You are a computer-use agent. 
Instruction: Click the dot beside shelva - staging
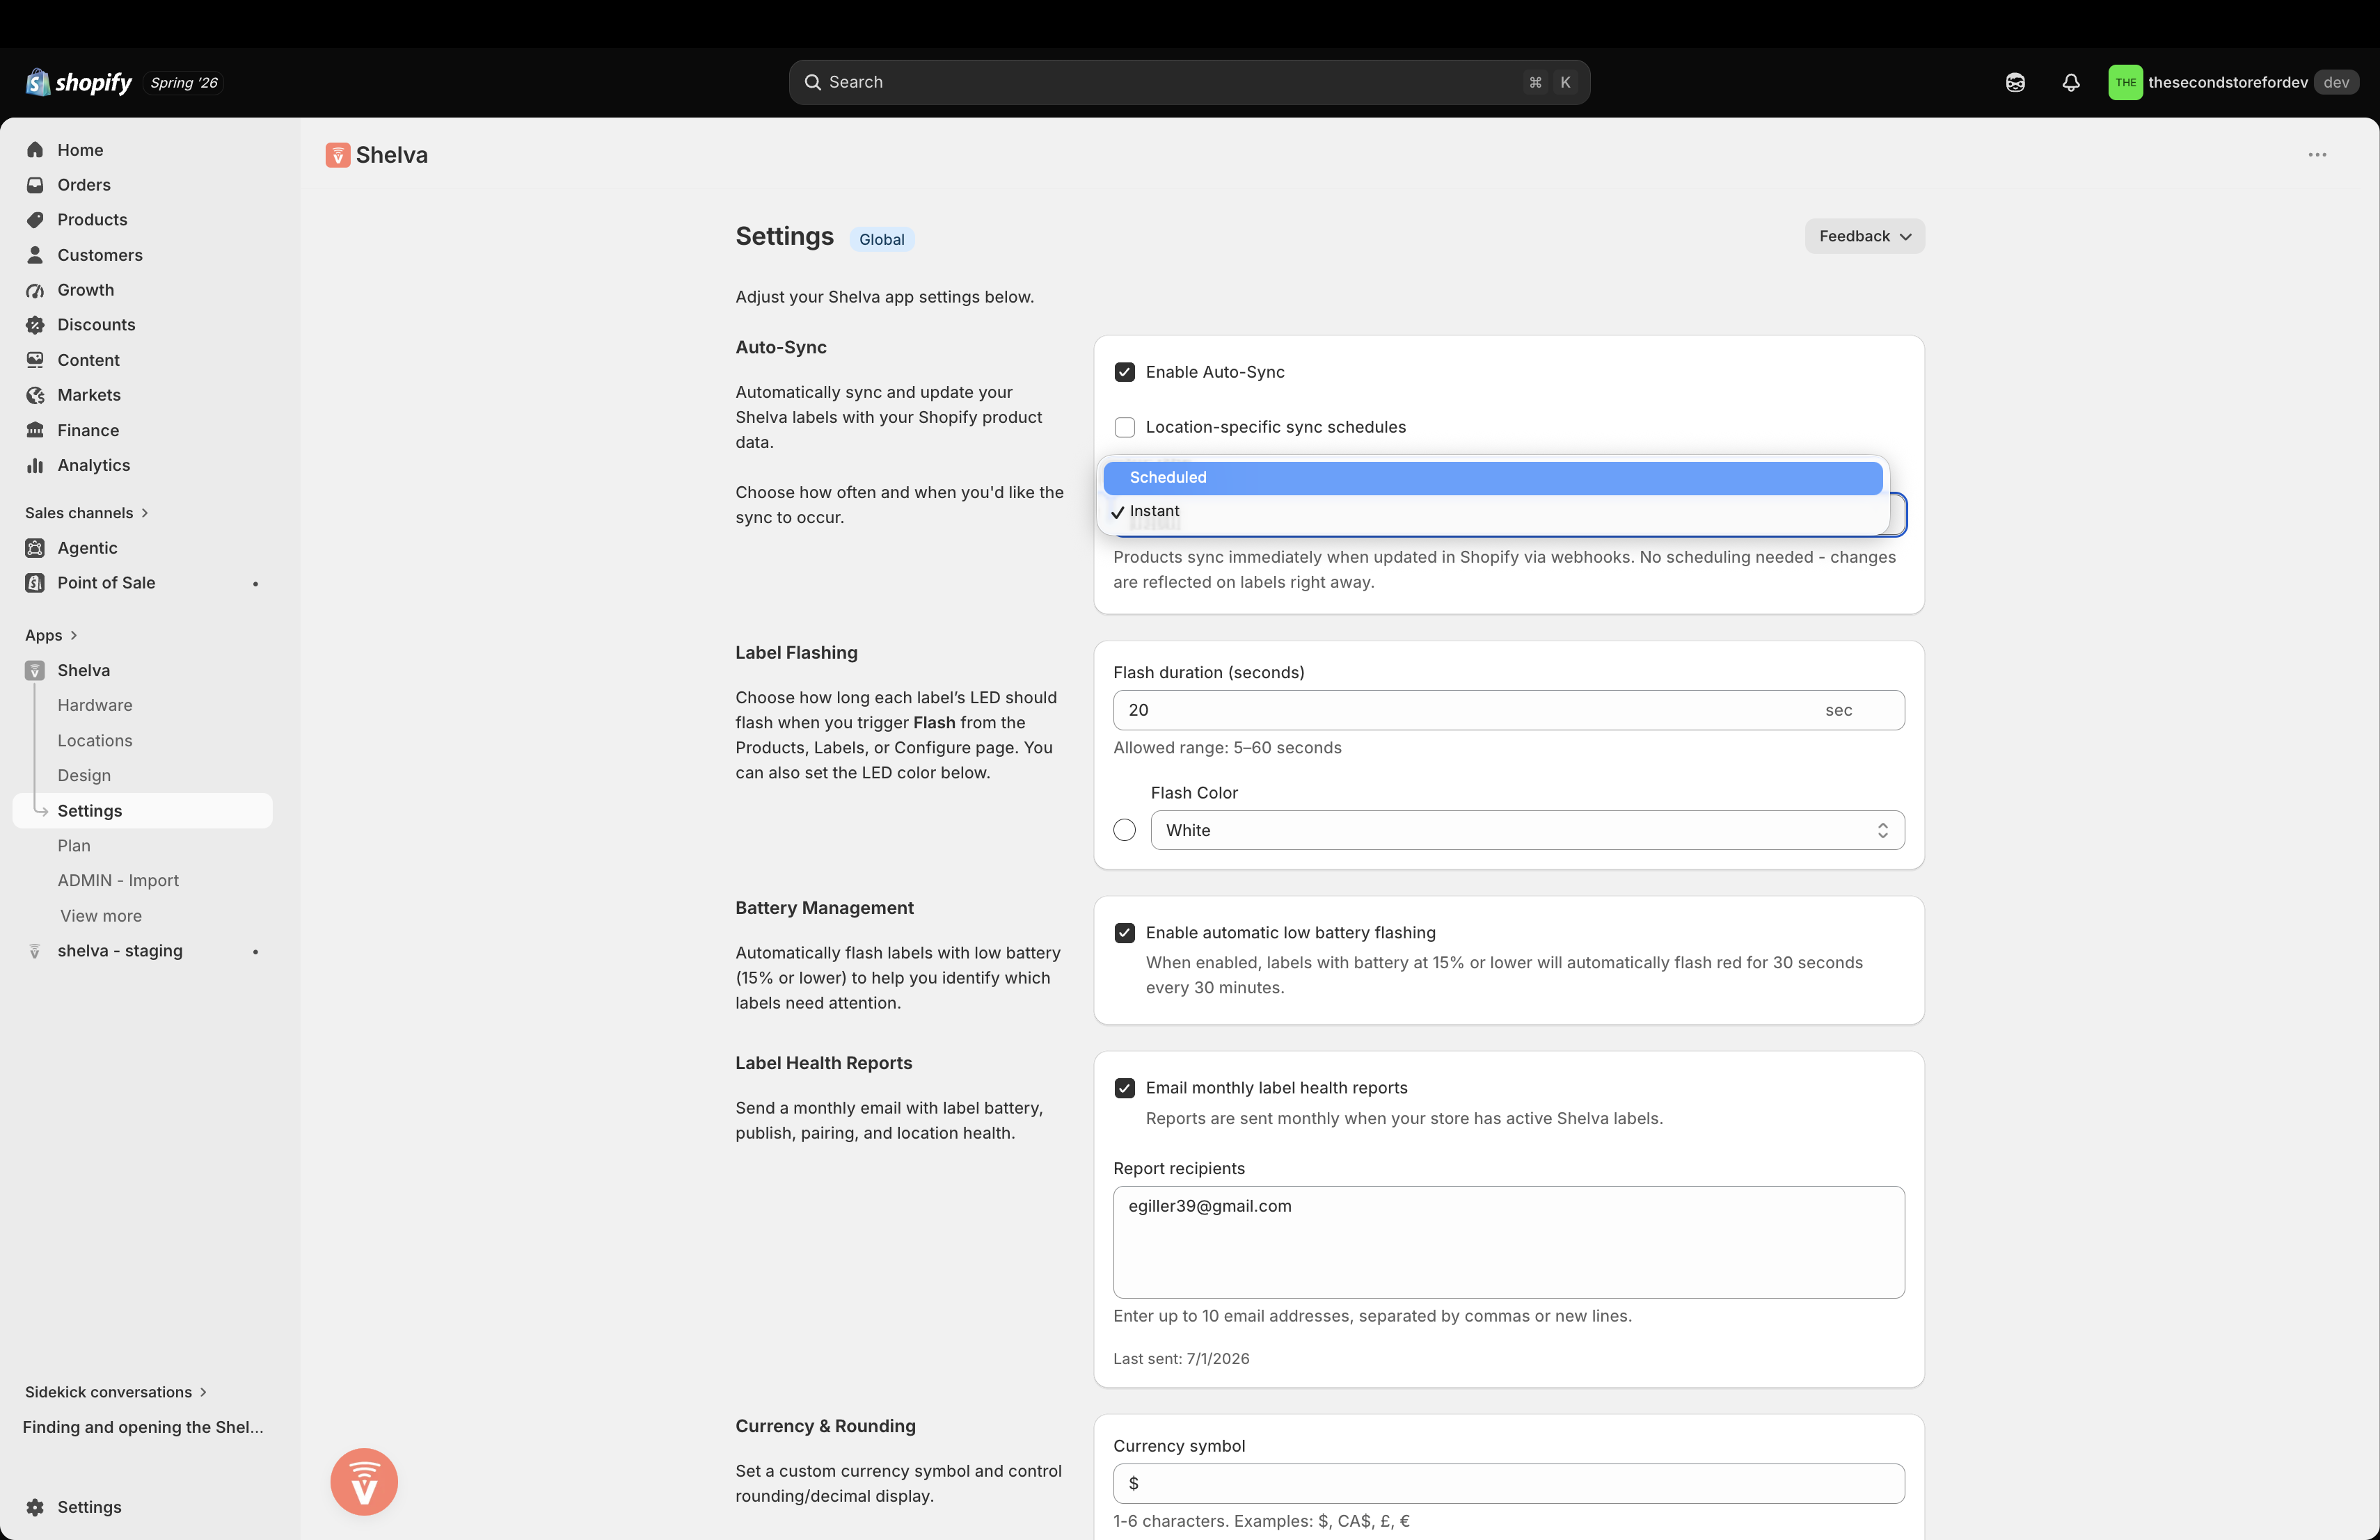pos(256,952)
